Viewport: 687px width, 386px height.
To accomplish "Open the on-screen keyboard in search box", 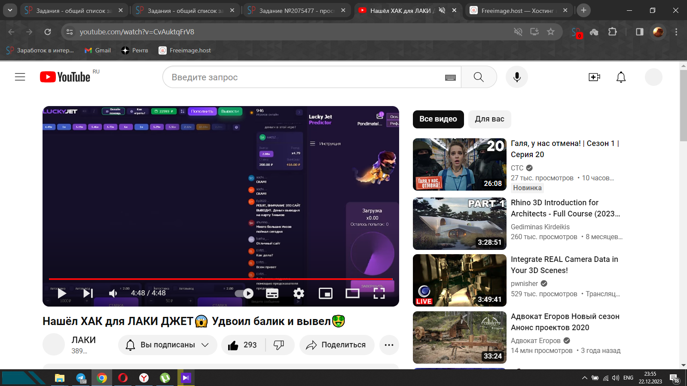I will (x=450, y=77).
